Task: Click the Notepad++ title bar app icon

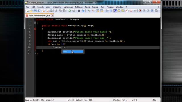Action: pyautogui.click(x=26, y=3)
